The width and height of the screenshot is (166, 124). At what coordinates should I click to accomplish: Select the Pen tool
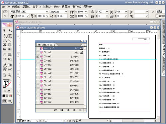click(x=4, y=36)
